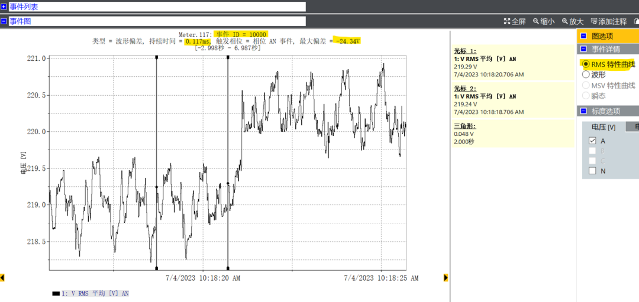The height and width of the screenshot is (302, 639).
Task: Select the 瞬态 radio option
Action: click(x=586, y=96)
